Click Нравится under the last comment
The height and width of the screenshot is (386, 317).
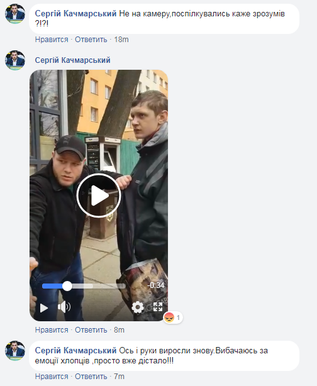pyautogui.click(x=52, y=377)
